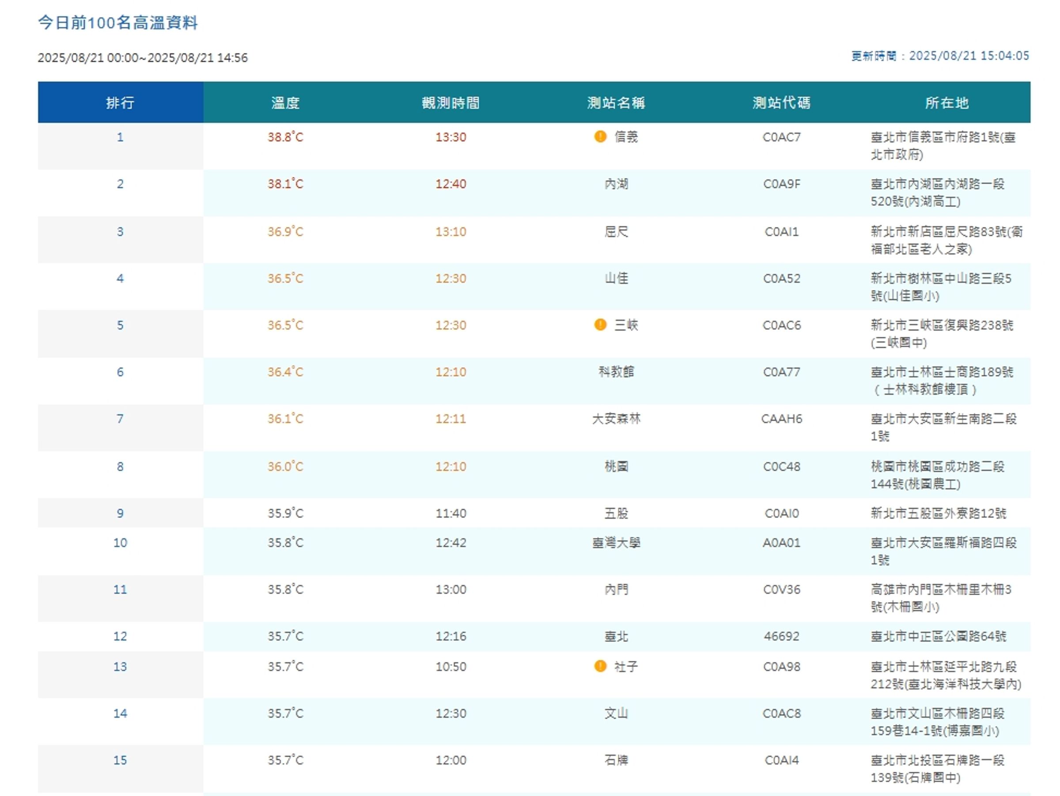Screen dimensions: 1060x796
Task: Click the 觀測時間 column header
Action: point(451,102)
